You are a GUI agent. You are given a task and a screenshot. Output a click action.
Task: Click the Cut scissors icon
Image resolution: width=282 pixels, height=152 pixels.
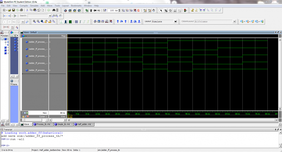point(27,10)
